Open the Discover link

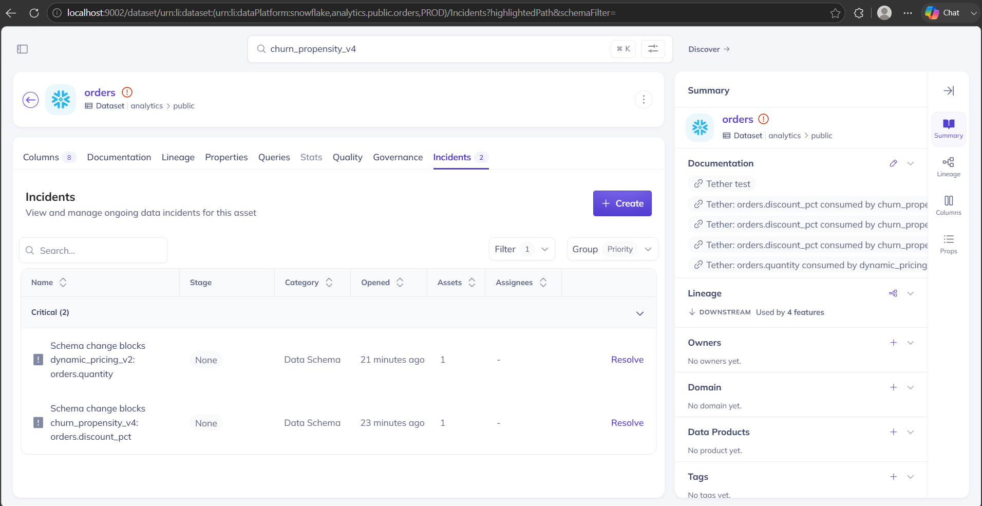coord(709,49)
